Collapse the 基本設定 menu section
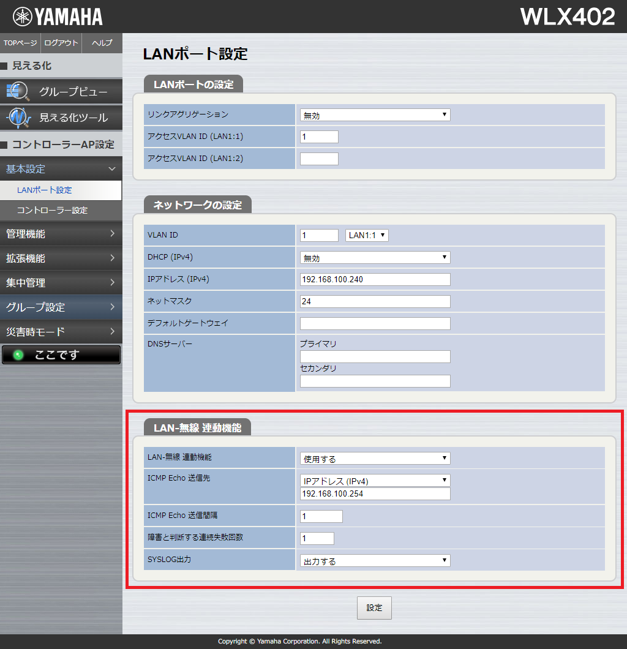The height and width of the screenshot is (649, 627). [61, 169]
